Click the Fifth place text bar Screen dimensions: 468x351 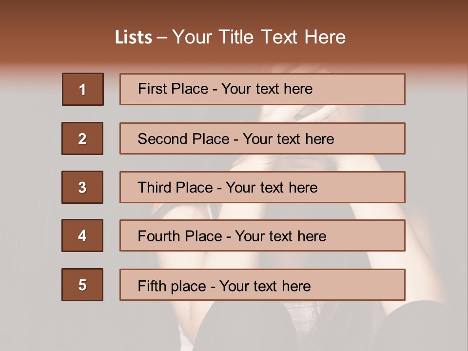[262, 285]
